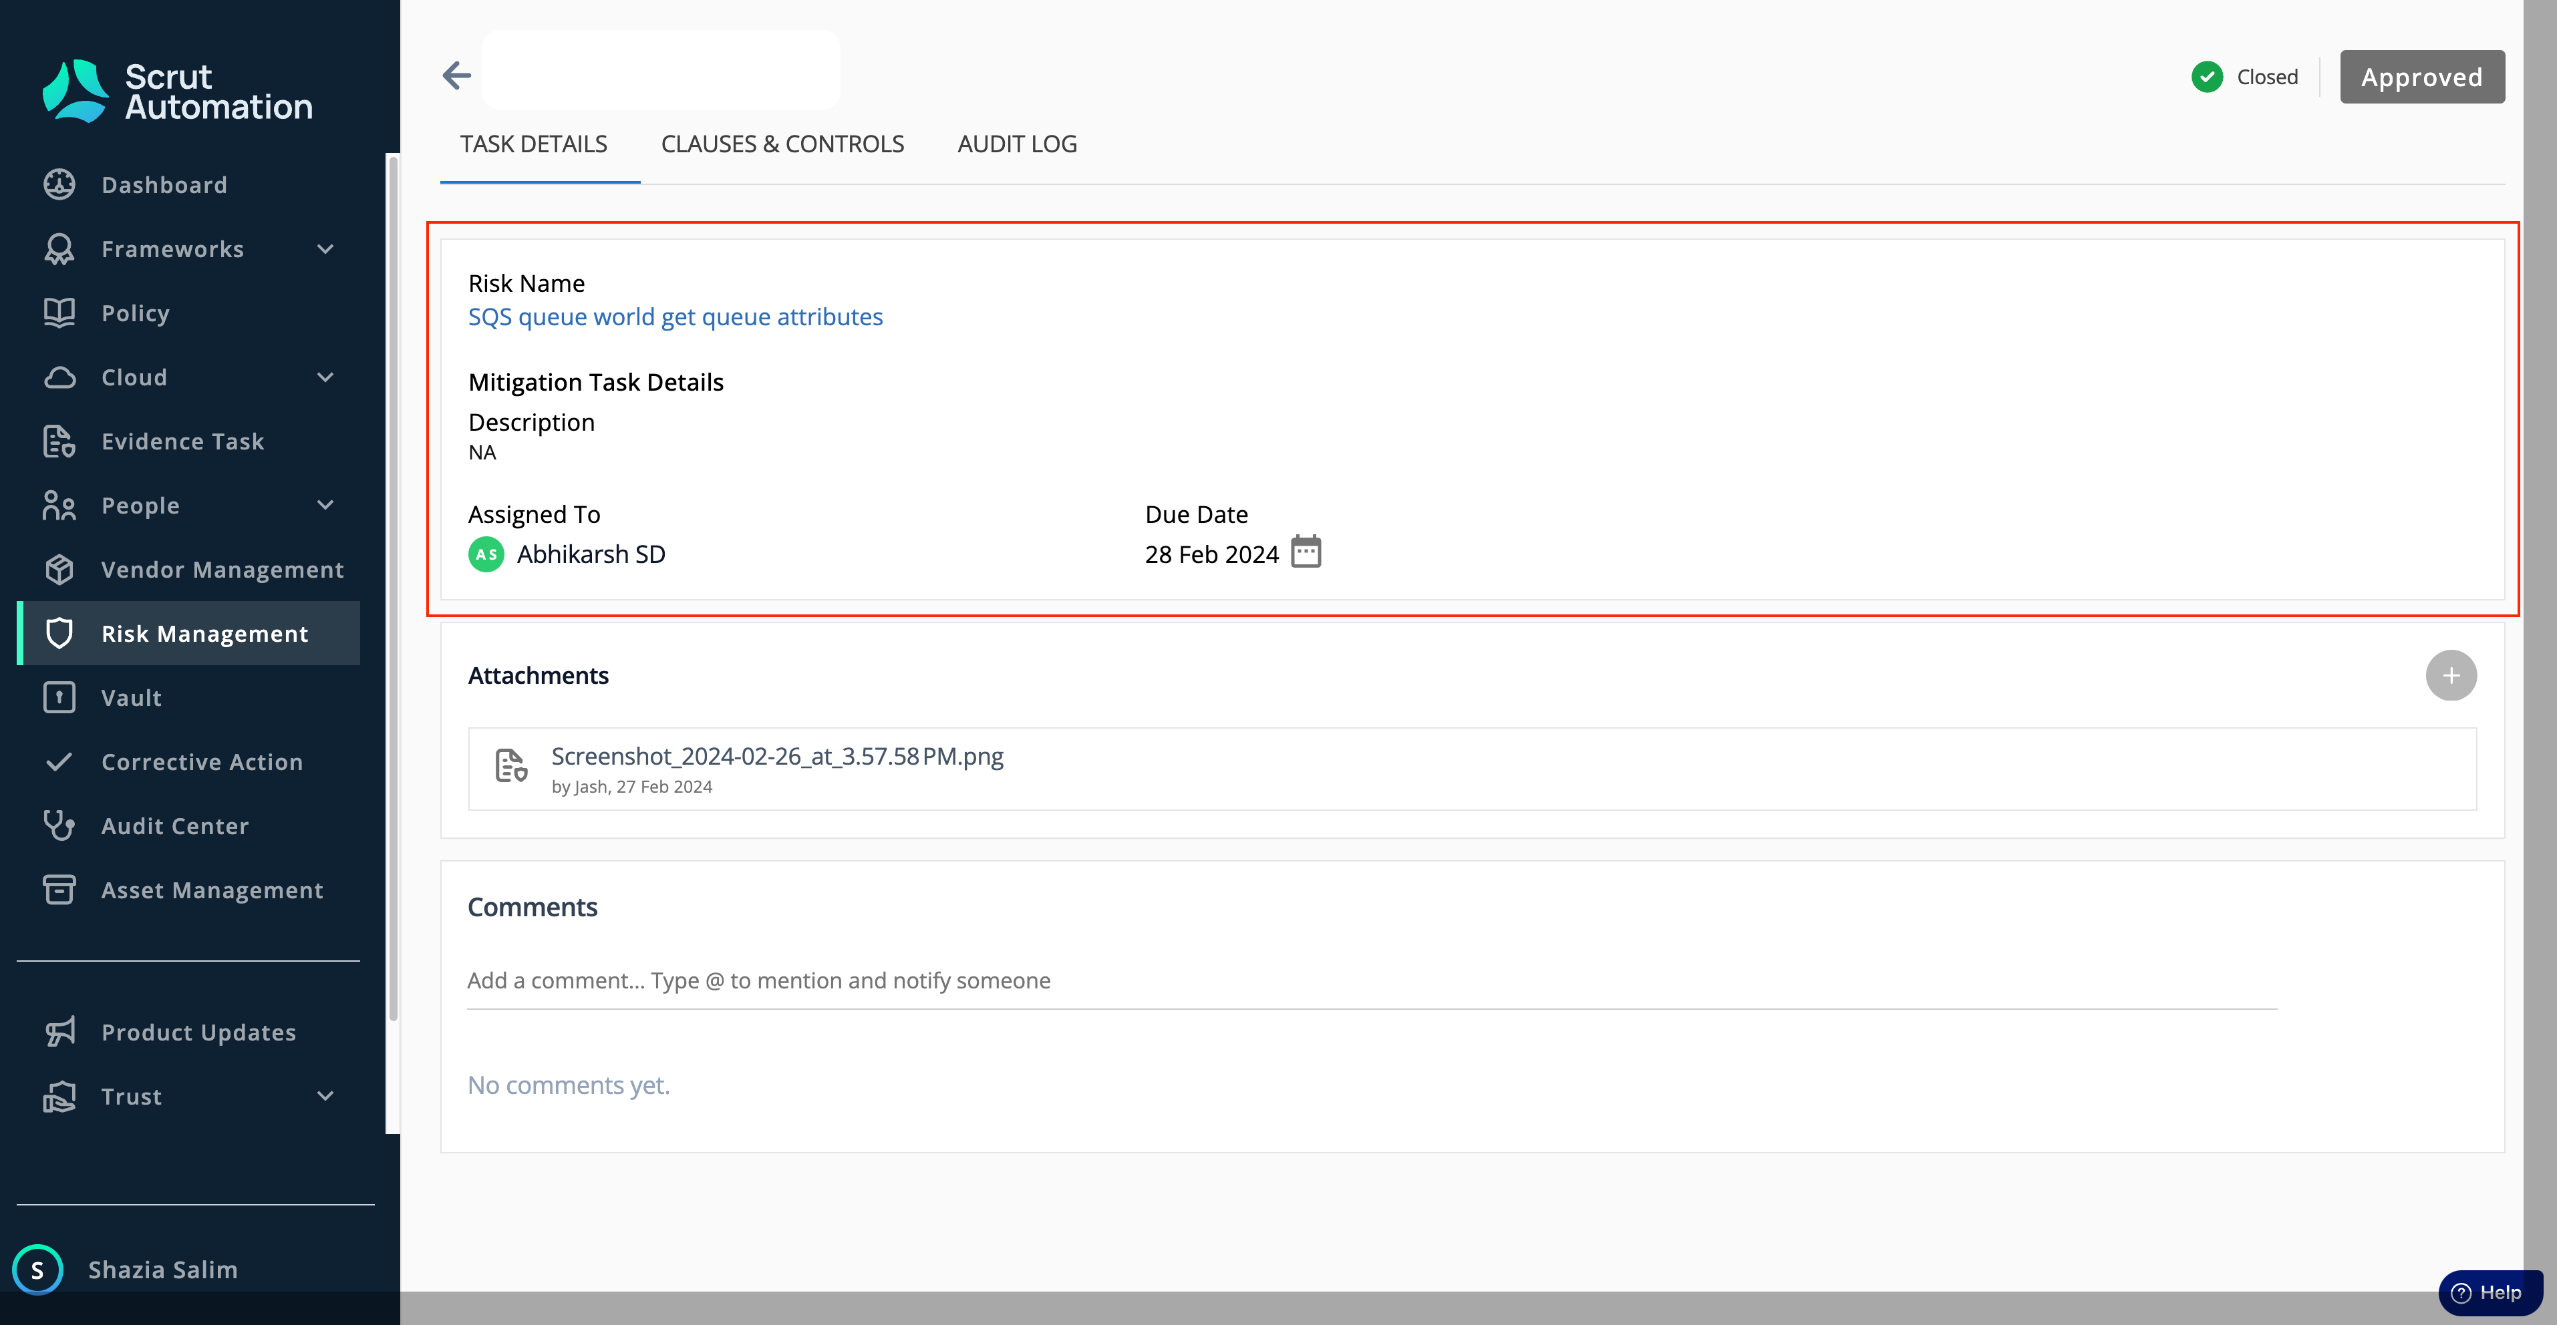Click the Add a comment input field
This screenshot has height=1325, width=2557.
coord(1372,980)
